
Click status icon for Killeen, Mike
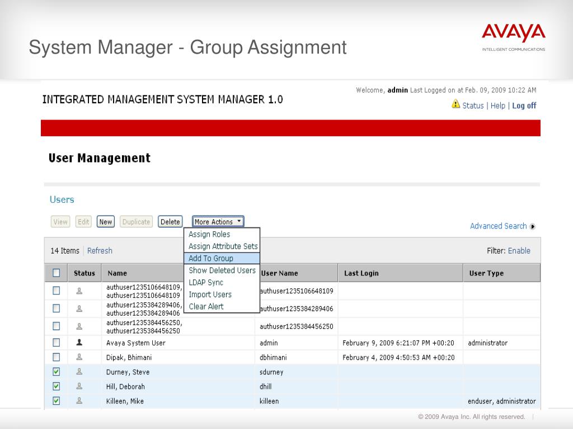click(79, 401)
